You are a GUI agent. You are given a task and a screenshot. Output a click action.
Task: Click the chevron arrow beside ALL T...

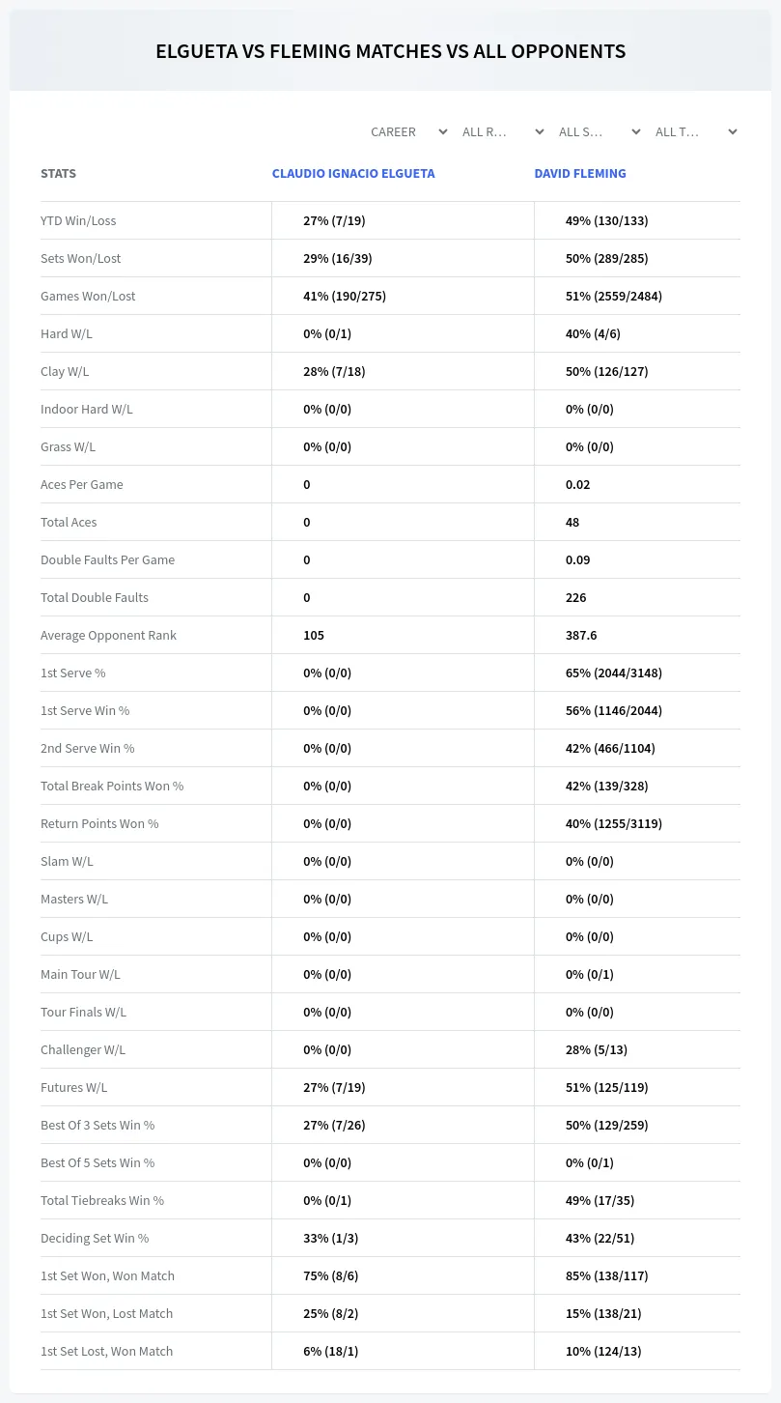pos(733,131)
